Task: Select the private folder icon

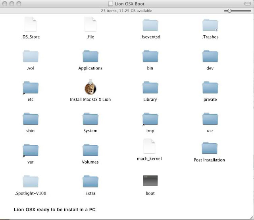Action: 210,87
